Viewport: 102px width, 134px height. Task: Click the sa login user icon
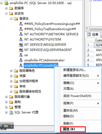tap(21, 55)
